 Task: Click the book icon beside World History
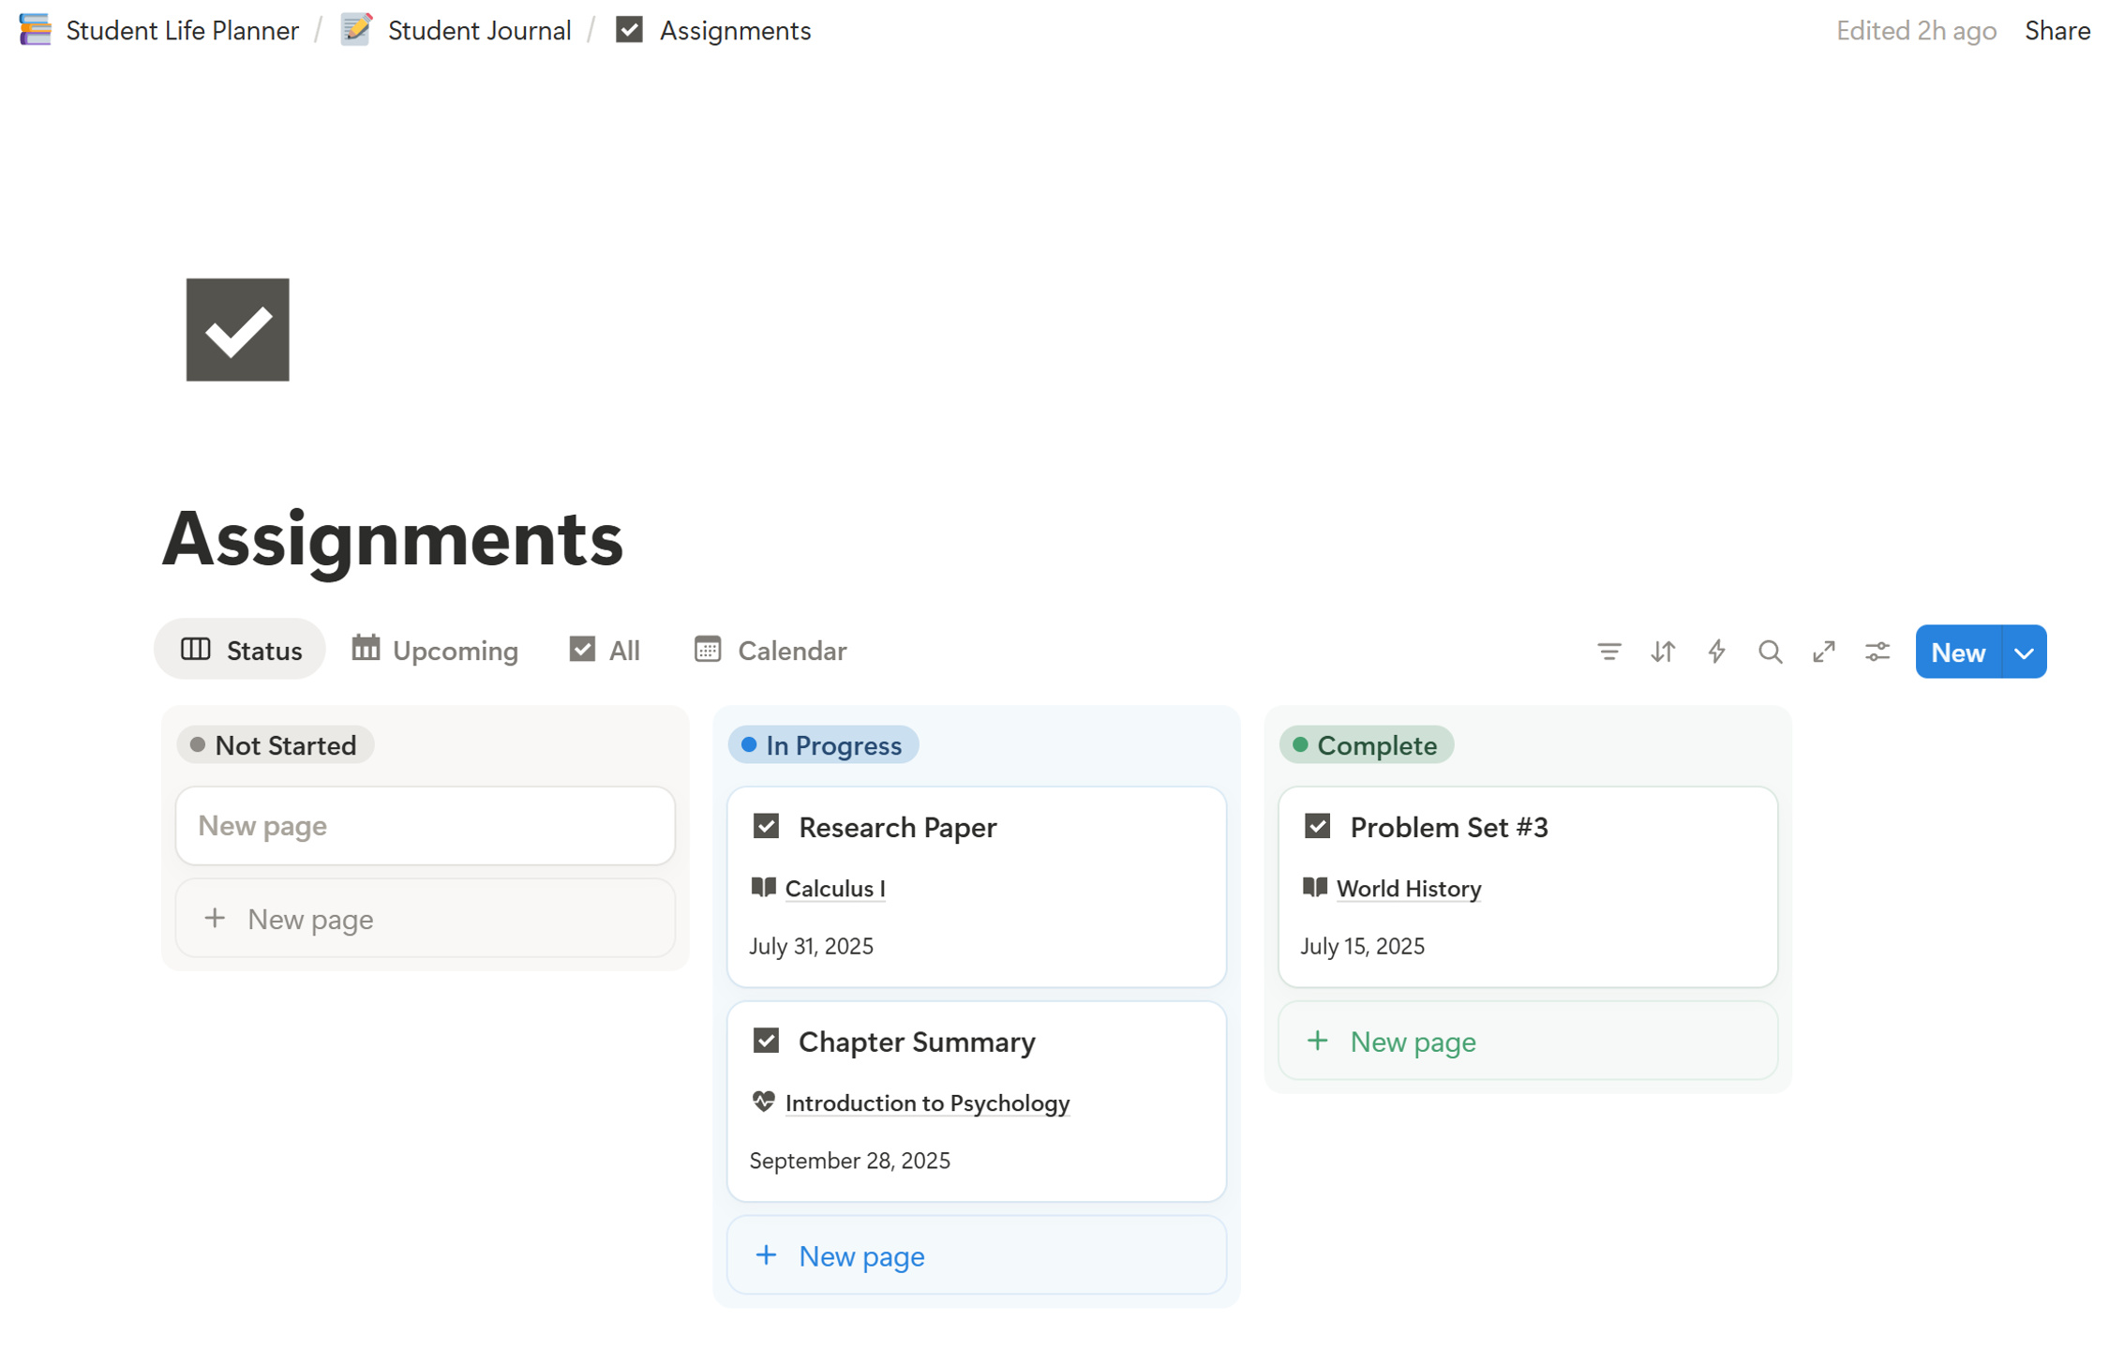point(1314,887)
